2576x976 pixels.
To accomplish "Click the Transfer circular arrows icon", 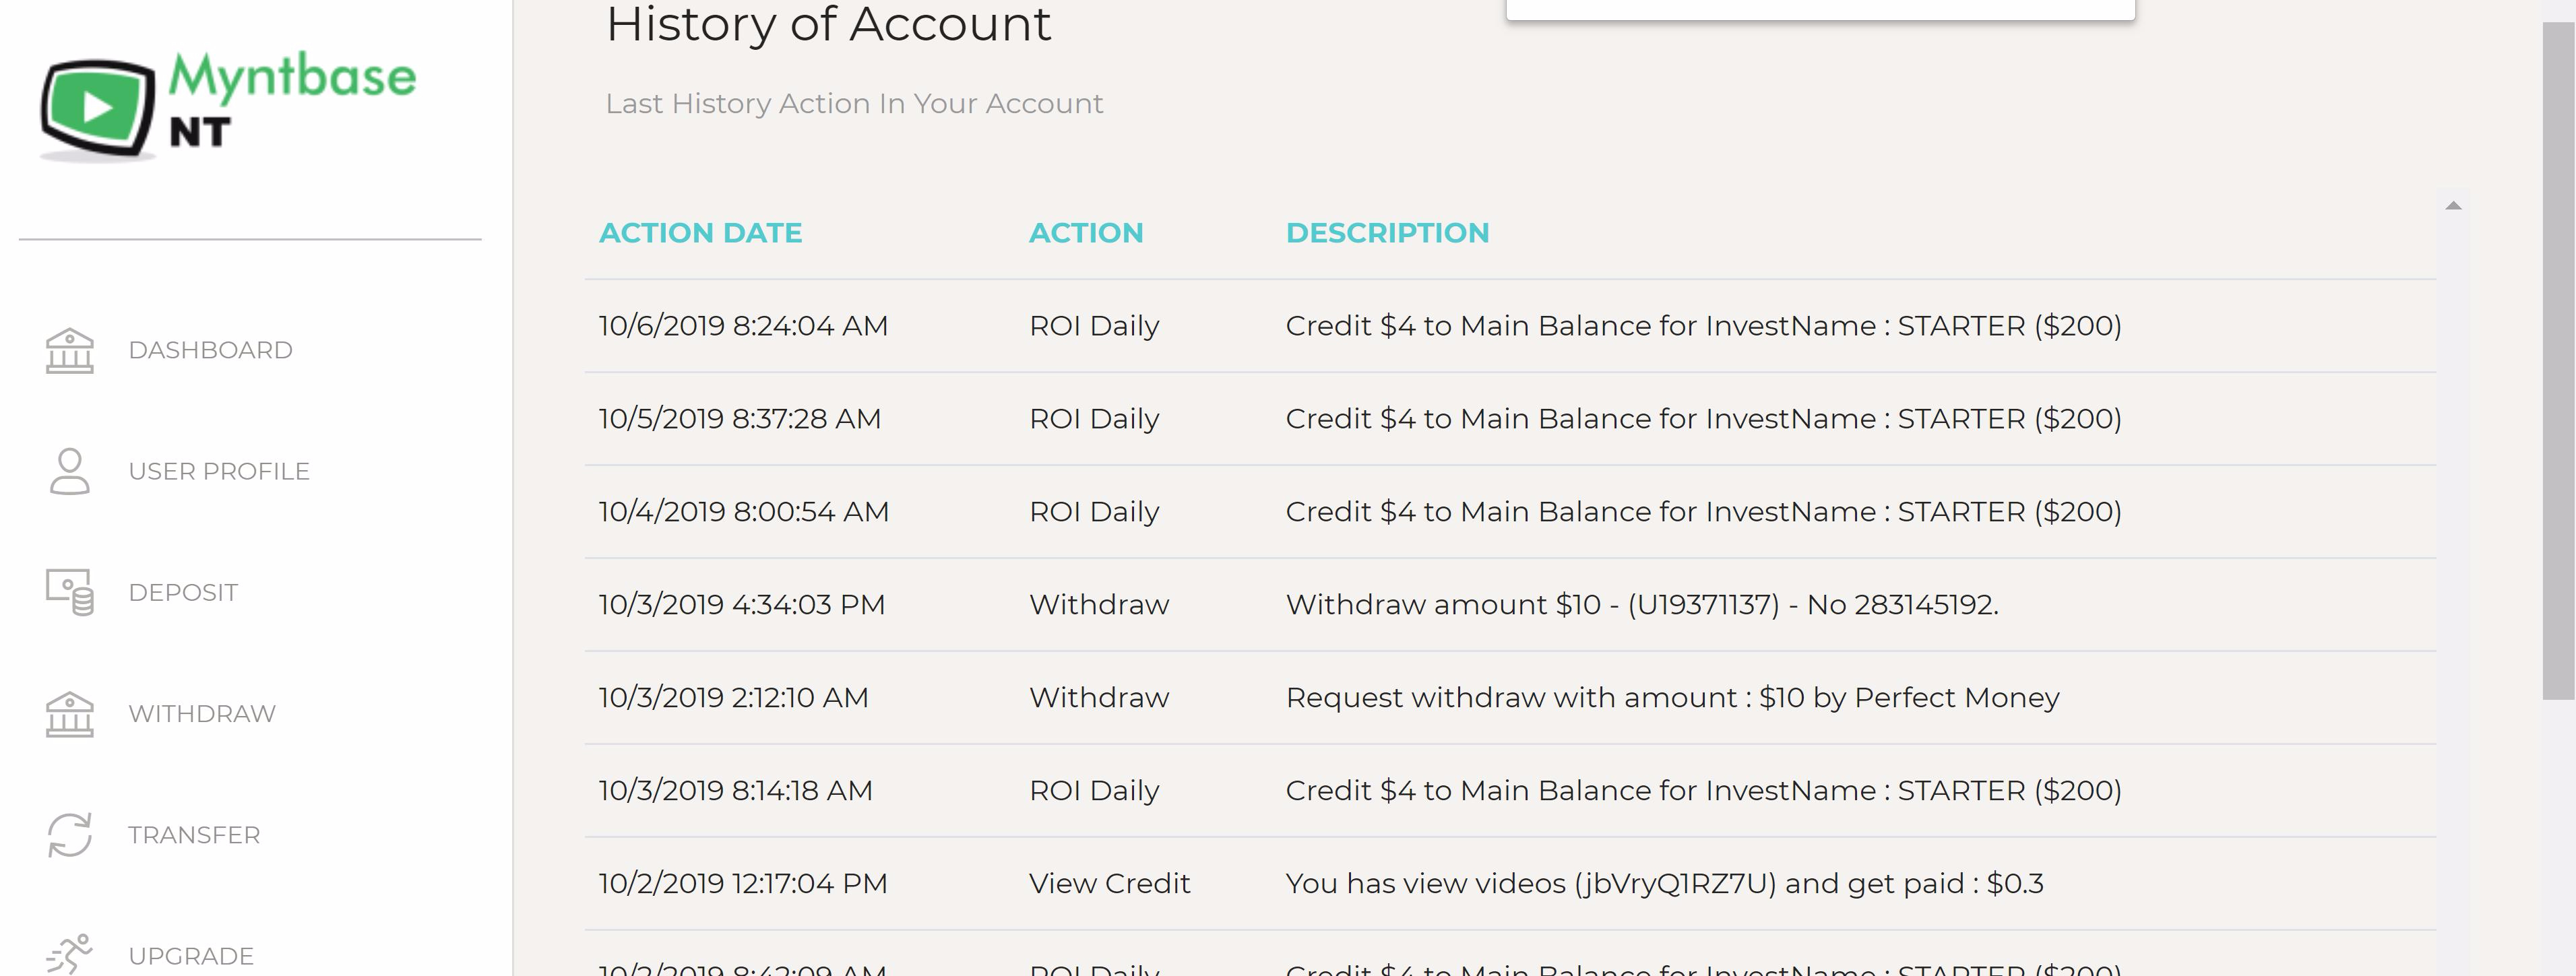I will (x=70, y=835).
